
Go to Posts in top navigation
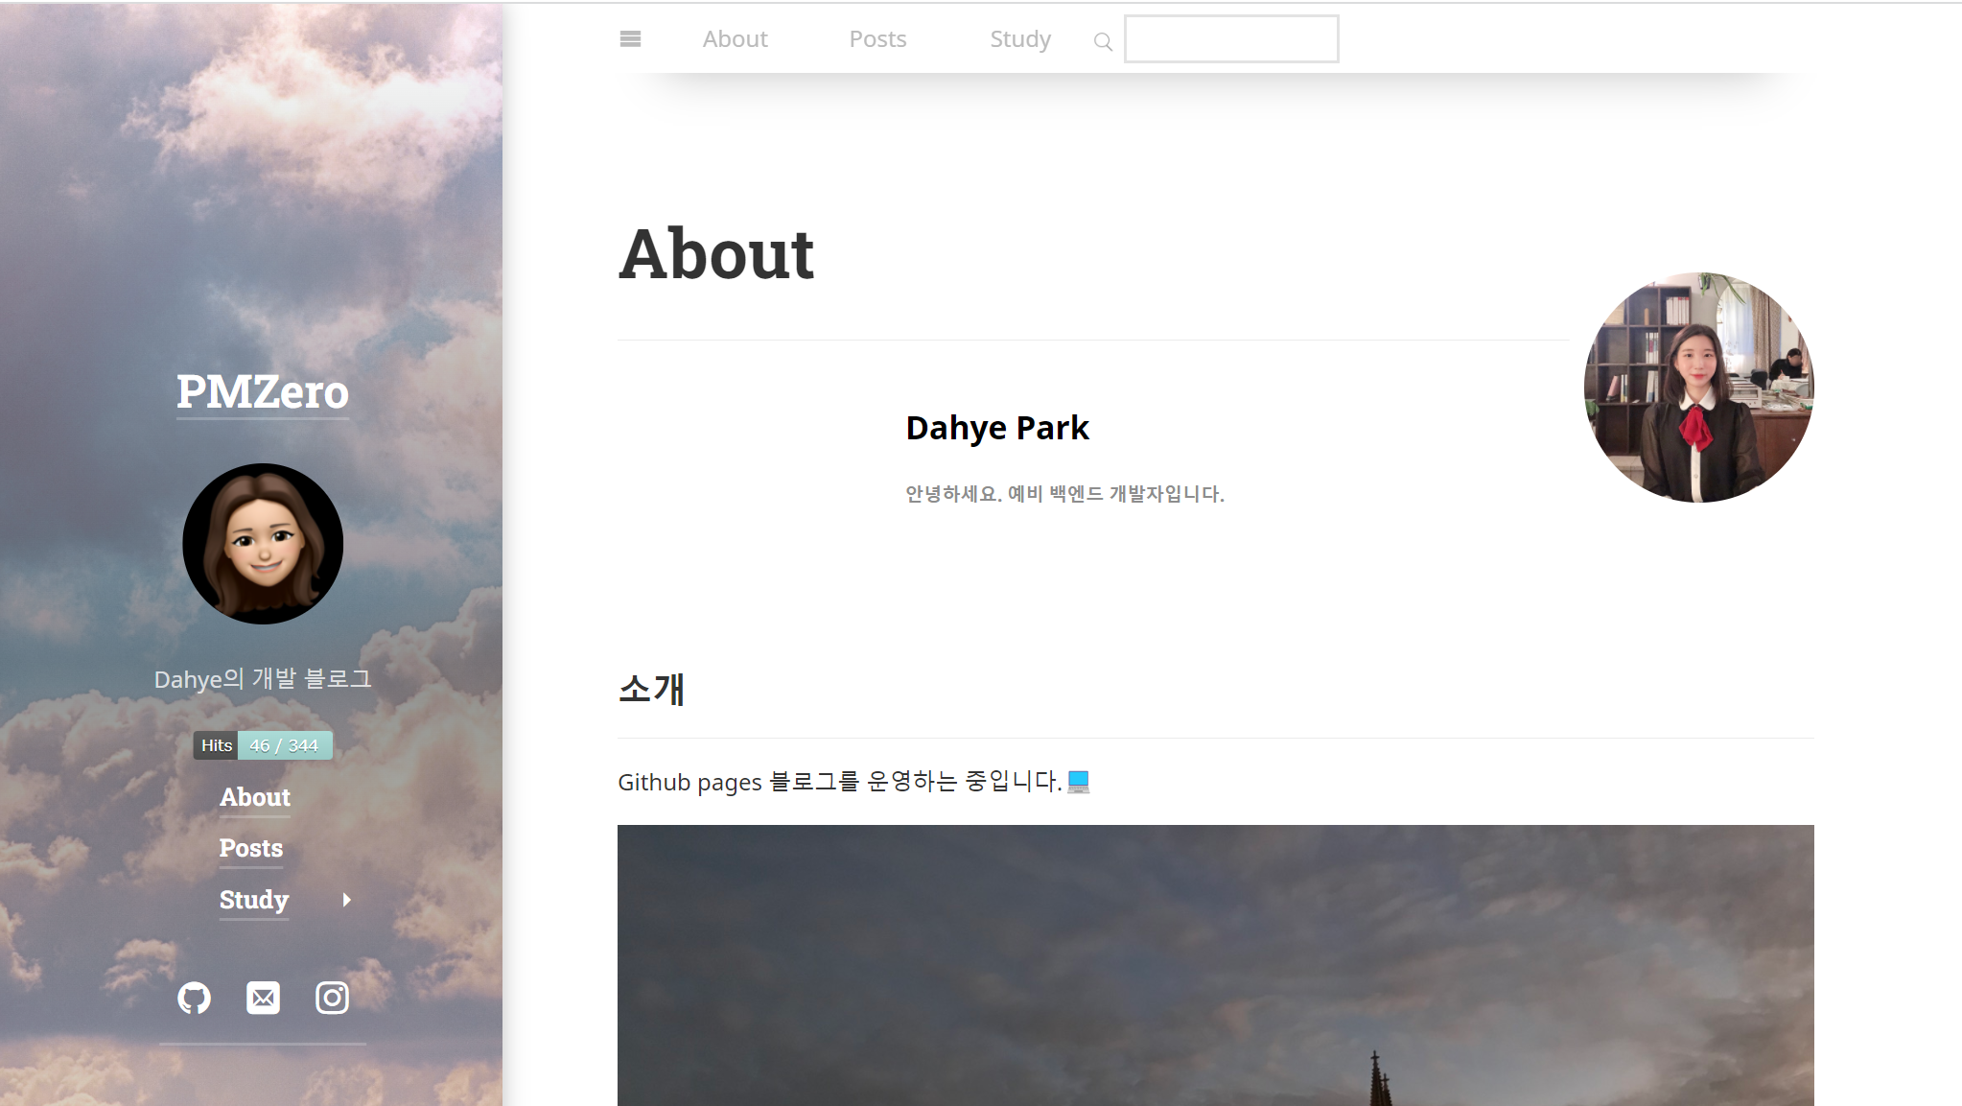pos(877,39)
